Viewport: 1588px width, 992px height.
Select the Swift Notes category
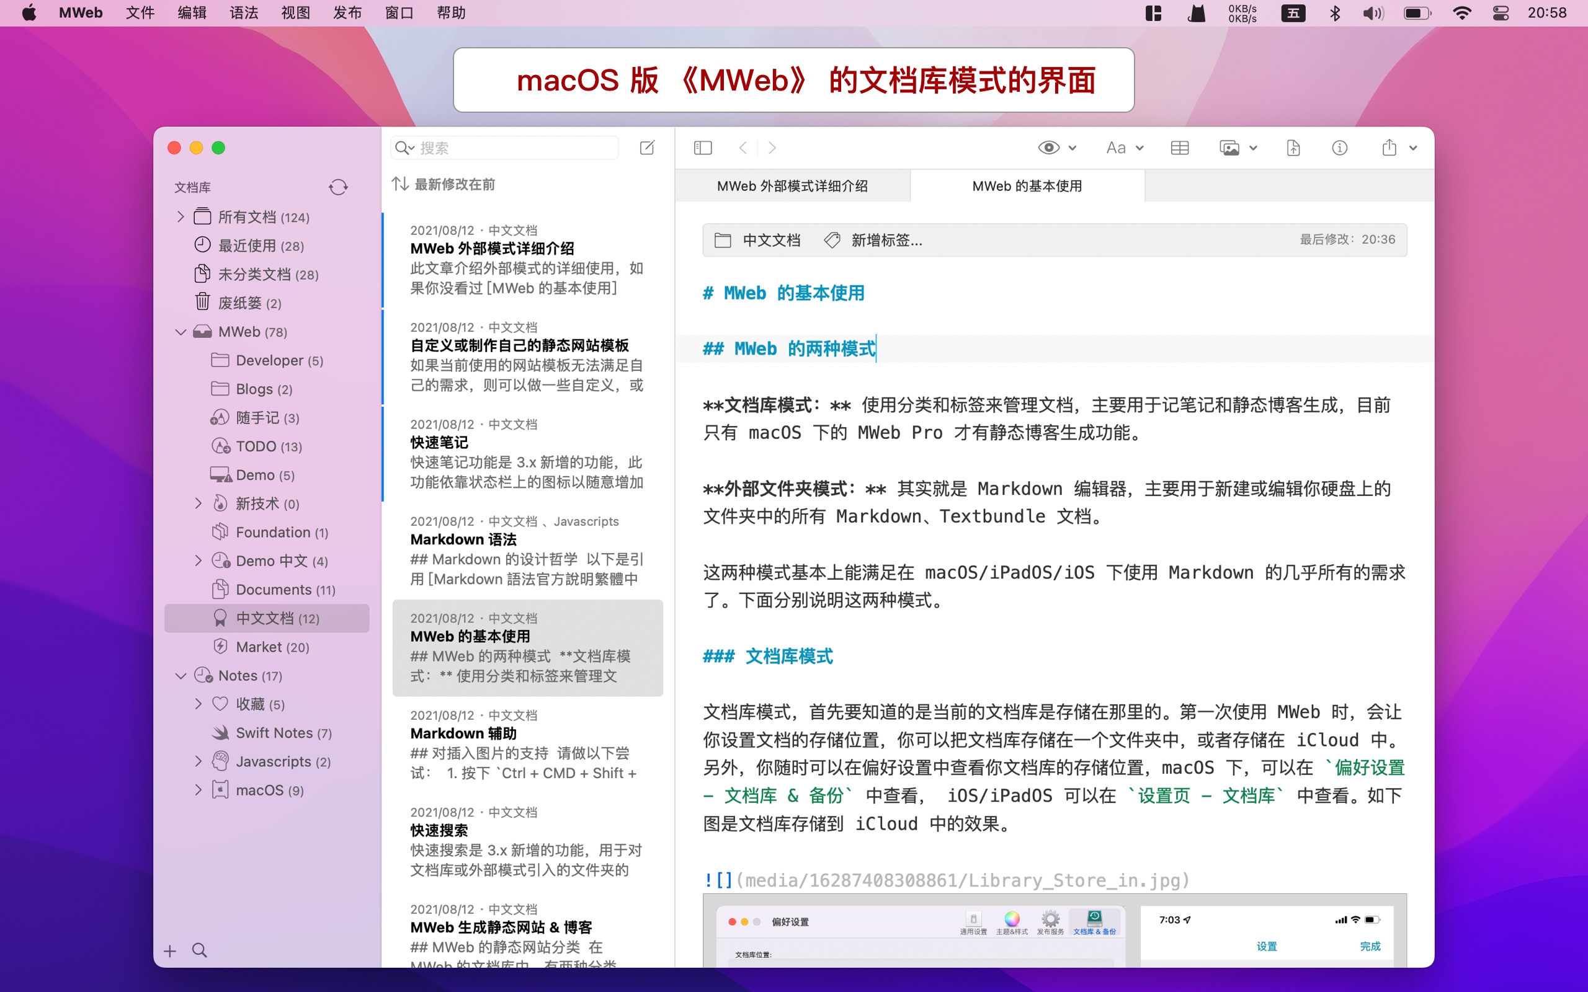pyautogui.click(x=266, y=732)
